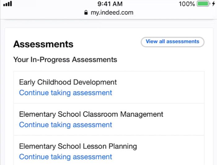217x165 pixels.
Task: Resume the Elementary School Lesson Planning assessment
Action: (65, 157)
